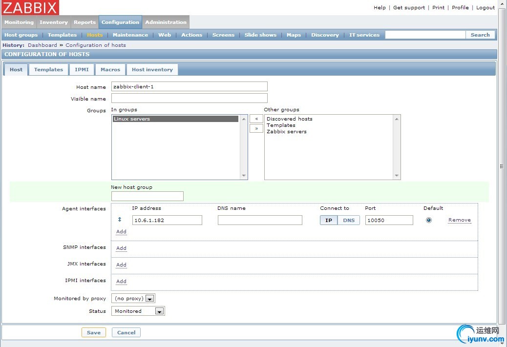This screenshot has width=507, height=347.
Task: Select Zabbix servers in Other groups
Action: (x=287, y=132)
